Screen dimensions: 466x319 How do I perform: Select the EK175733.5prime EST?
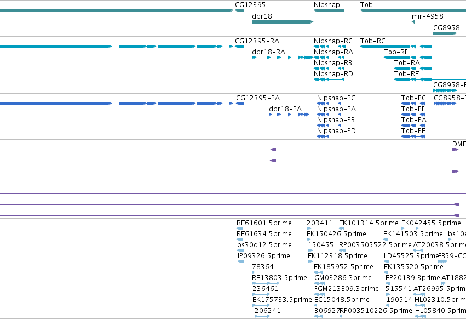coord(261,305)
